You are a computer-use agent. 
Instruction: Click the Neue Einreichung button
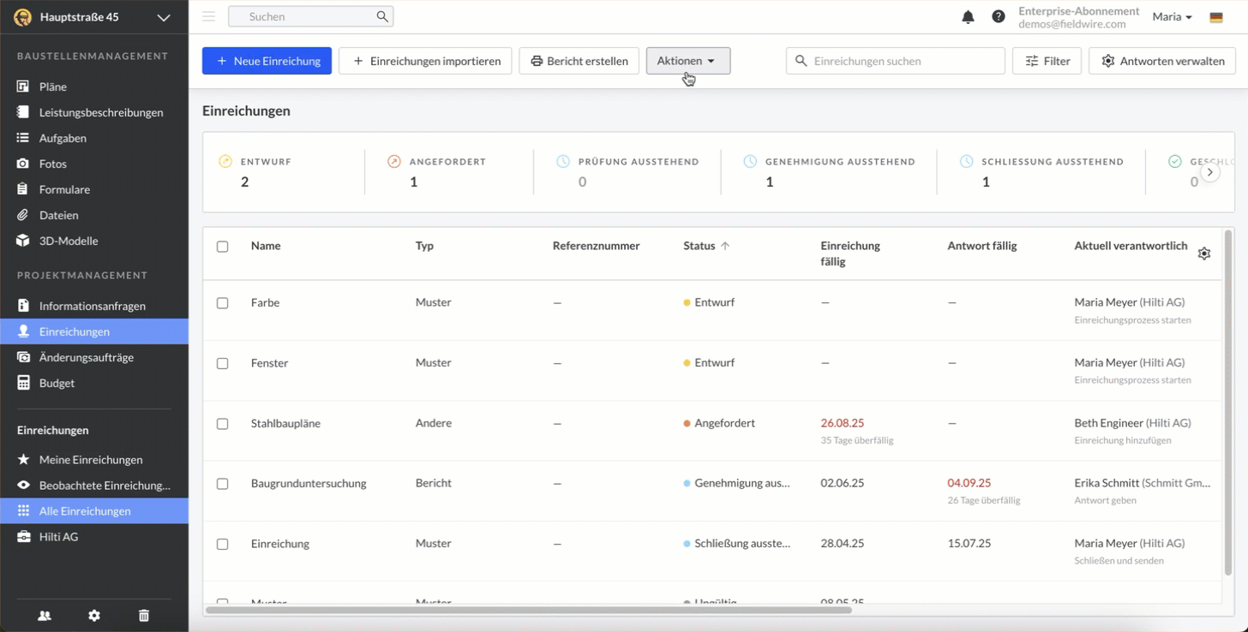click(267, 61)
